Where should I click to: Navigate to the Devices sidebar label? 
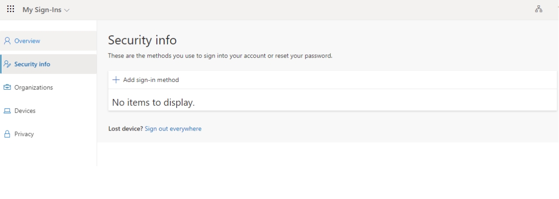[25, 111]
